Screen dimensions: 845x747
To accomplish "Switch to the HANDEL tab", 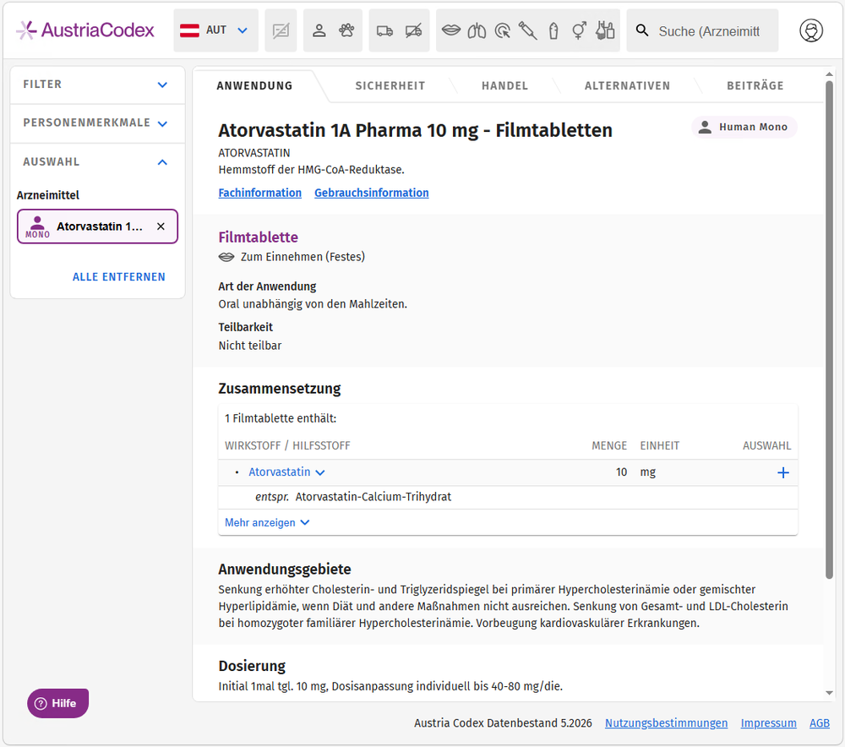I will (505, 85).
